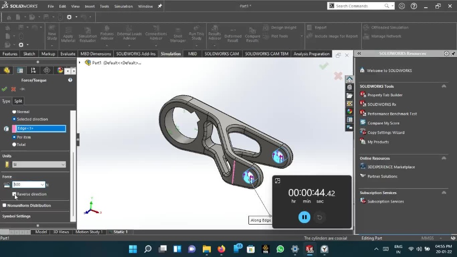The height and width of the screenshot is (257, 457).
Task: Cancel Force/Torque with red X
Action: tap(13, 89)
